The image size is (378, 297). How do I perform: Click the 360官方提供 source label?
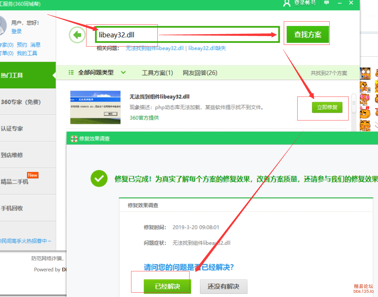(x=144, y=118)
